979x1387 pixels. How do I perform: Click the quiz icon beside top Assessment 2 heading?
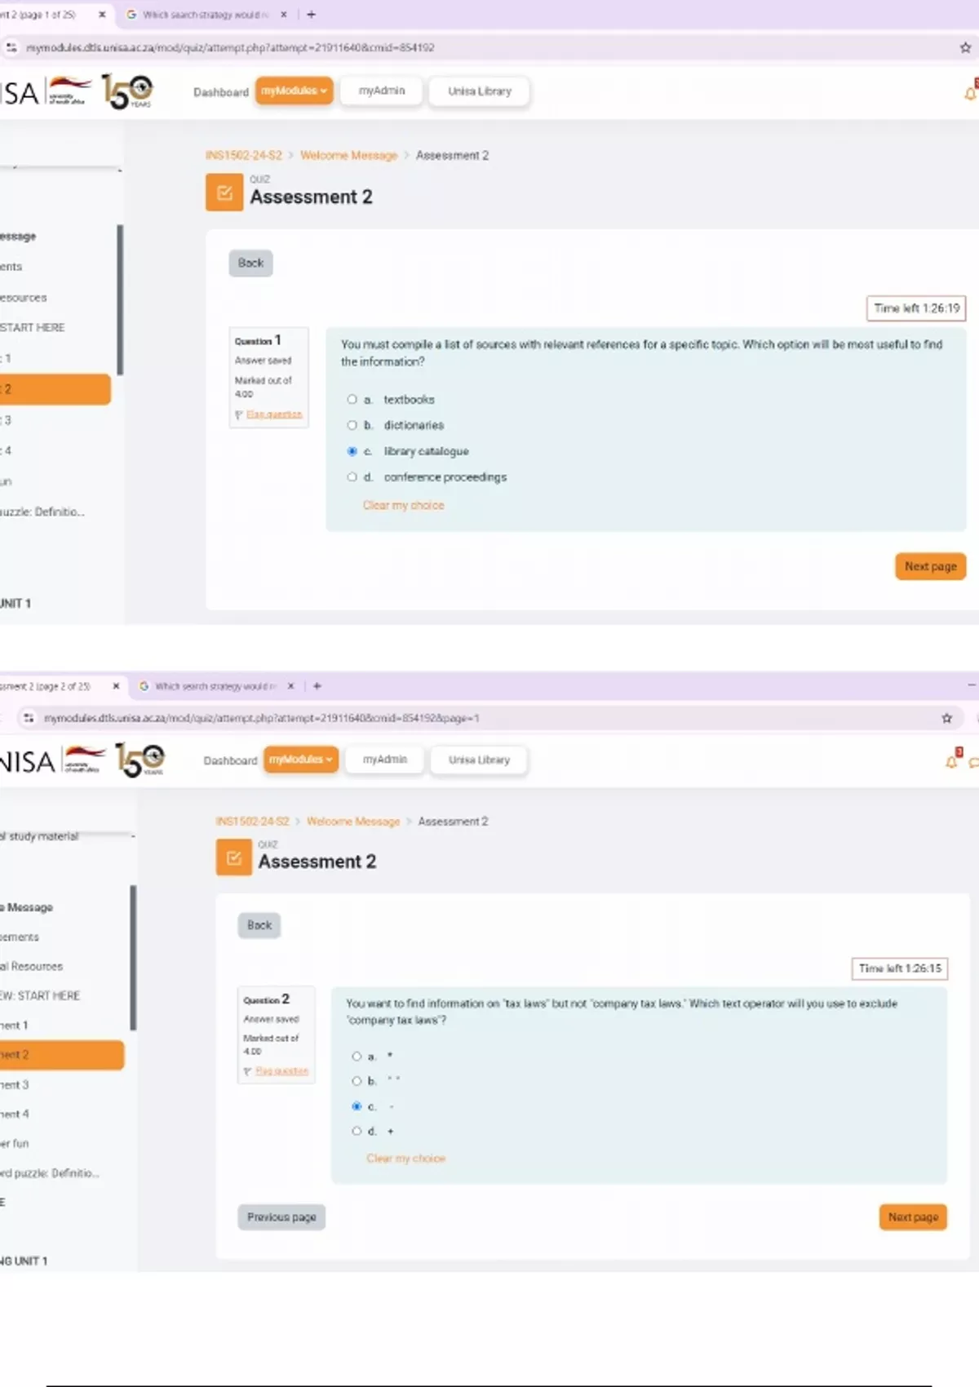click(224, 193)
